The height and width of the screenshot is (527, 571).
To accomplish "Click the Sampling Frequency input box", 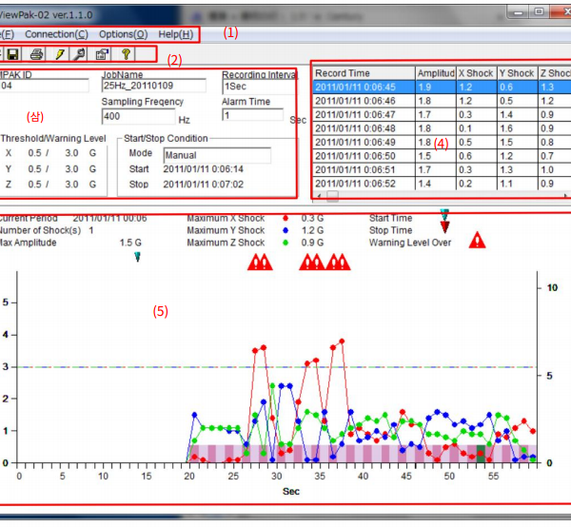I will 137,117.
